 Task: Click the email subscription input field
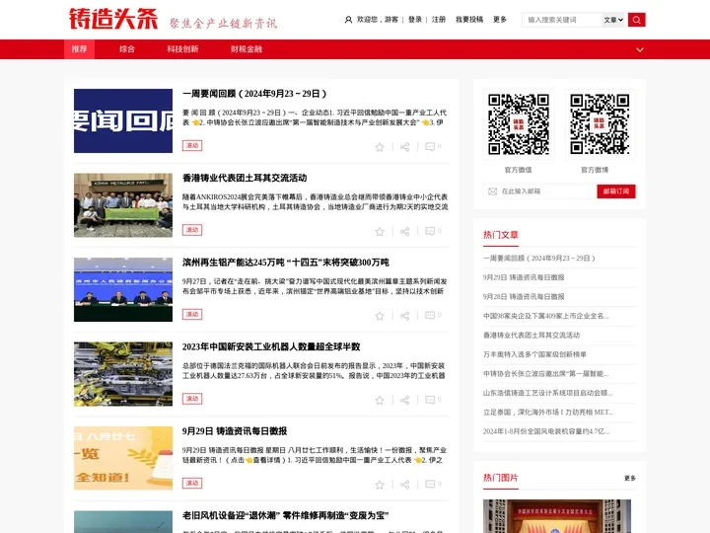pyautogui.click(x=540, y=191)
